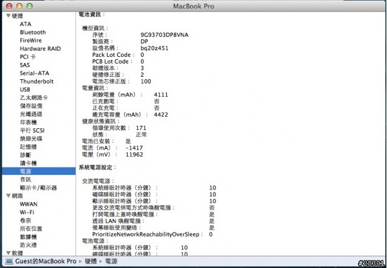Select Hardware RAID in the sidebar

click(41, 48)
